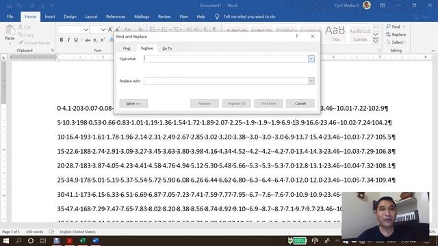Open the Find dropdown arrow in Editing

(x=404, y=27)
